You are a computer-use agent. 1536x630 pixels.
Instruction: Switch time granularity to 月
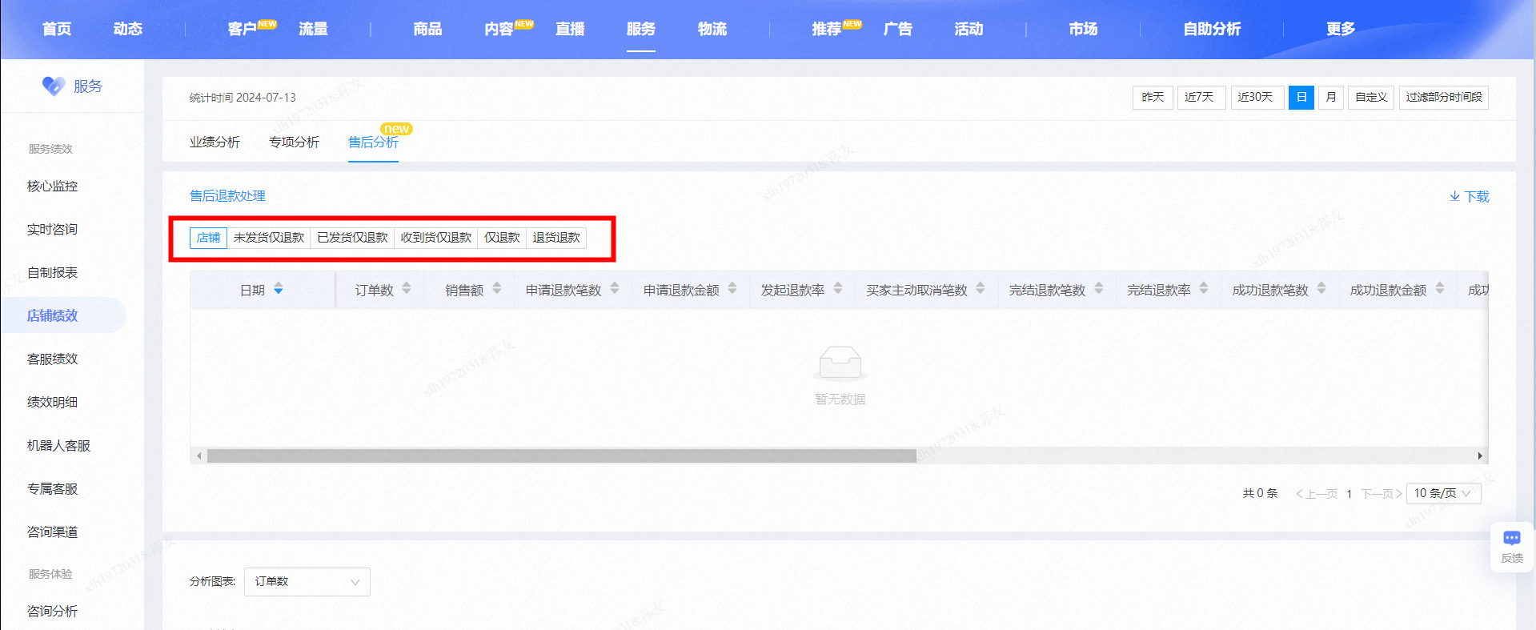[x=1330, y=97]
